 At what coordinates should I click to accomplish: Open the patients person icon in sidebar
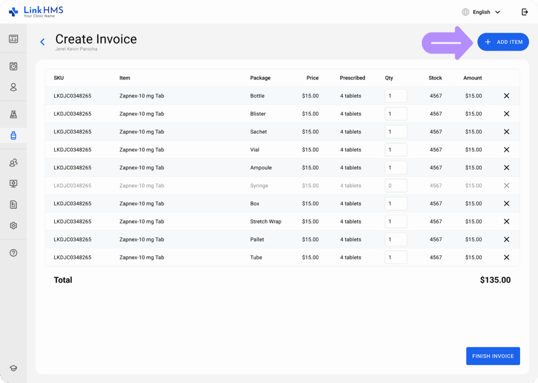(13, 87)
